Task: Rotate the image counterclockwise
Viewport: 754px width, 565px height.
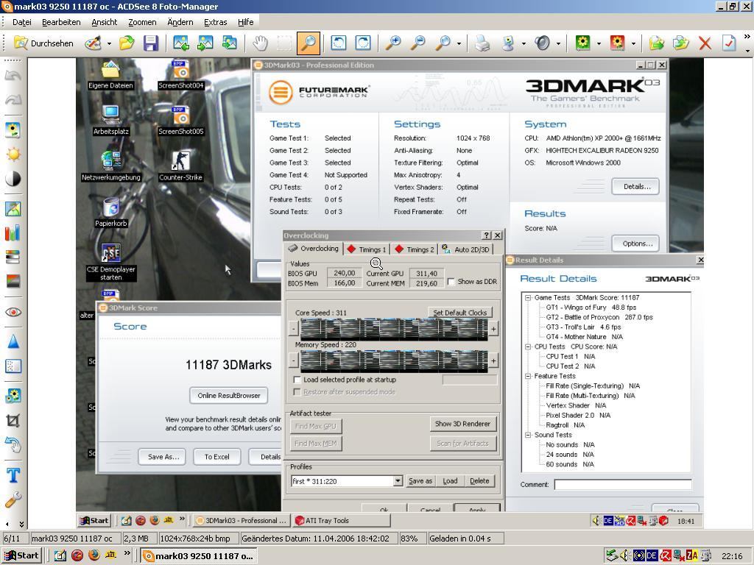Action: [338, 43]
